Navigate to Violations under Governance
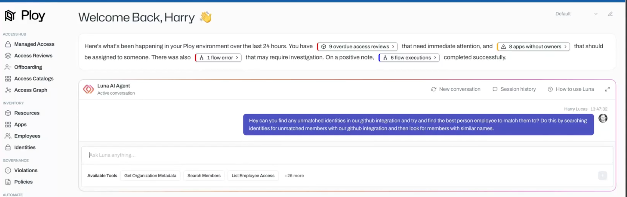 click(x=26, y=170)
